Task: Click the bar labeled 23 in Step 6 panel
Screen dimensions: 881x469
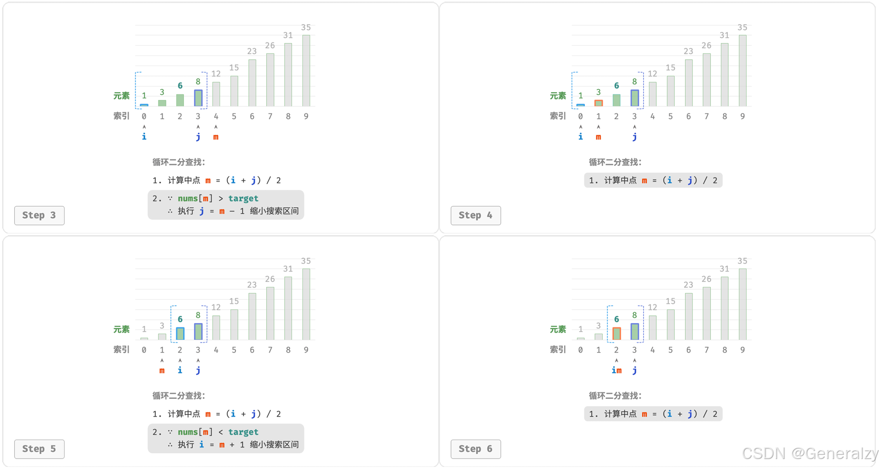Action: pyautogui.click(x=688, y=316)
